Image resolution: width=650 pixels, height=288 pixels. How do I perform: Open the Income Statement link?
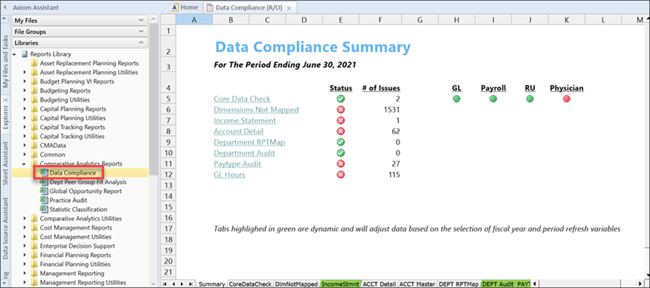244,121
